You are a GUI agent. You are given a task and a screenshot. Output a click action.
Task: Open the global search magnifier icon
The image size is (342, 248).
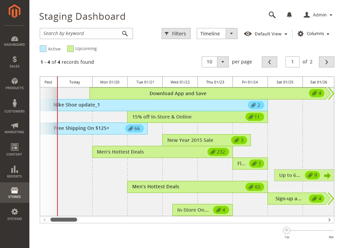(272, 15)
